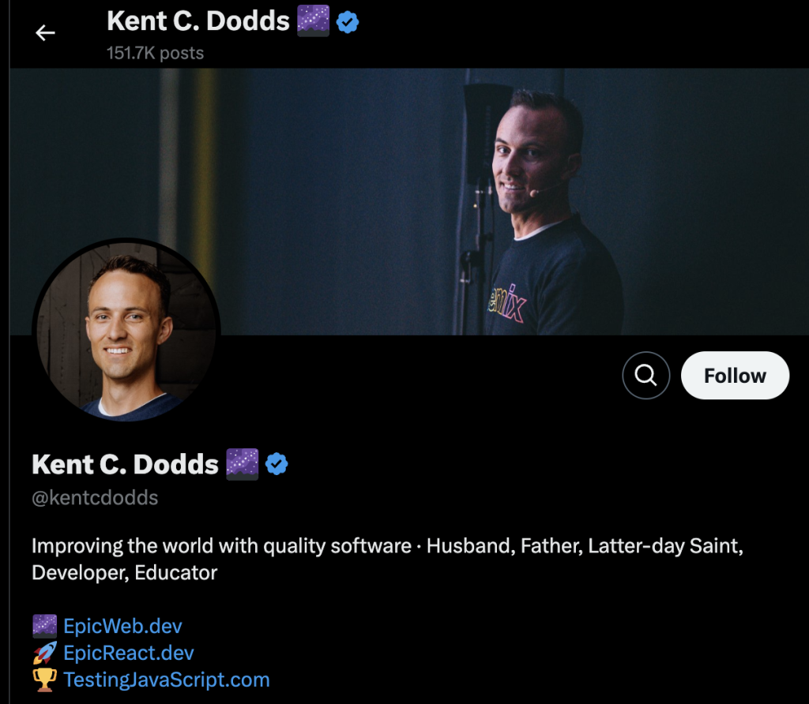This screenshot has width=809, height=704.
Task: Click the Kent C. Dodds name above the handle
Action: (x=125, y=464)
